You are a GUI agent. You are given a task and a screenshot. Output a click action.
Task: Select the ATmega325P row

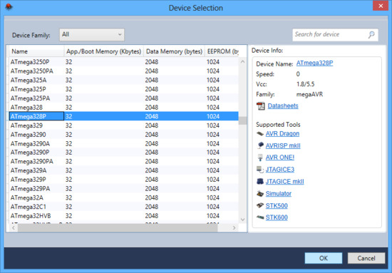pyautogui.click(x=124, y=89)
